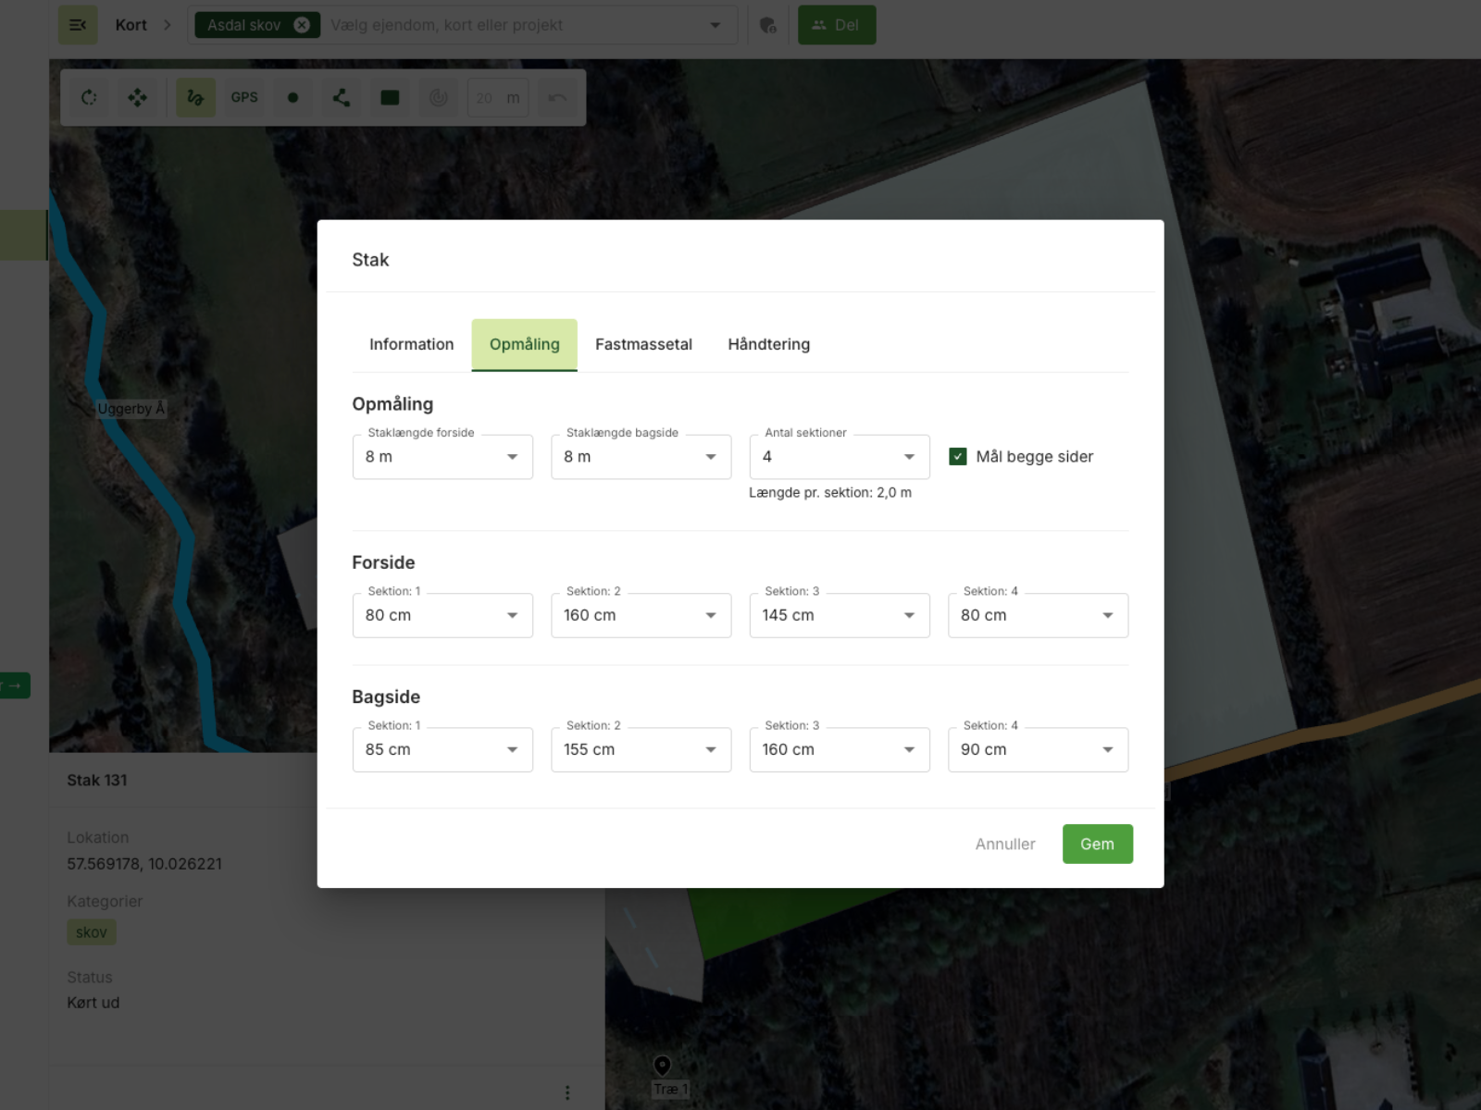The height and width of the screenshot is (1110, 1481).
Task: Click the 20 m distance input
Action: pos(498,97)
